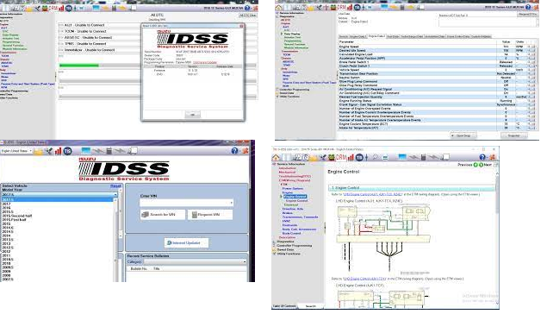Open help icon in data display window
This screenshot has height=314, width=547.
point(528,7)
